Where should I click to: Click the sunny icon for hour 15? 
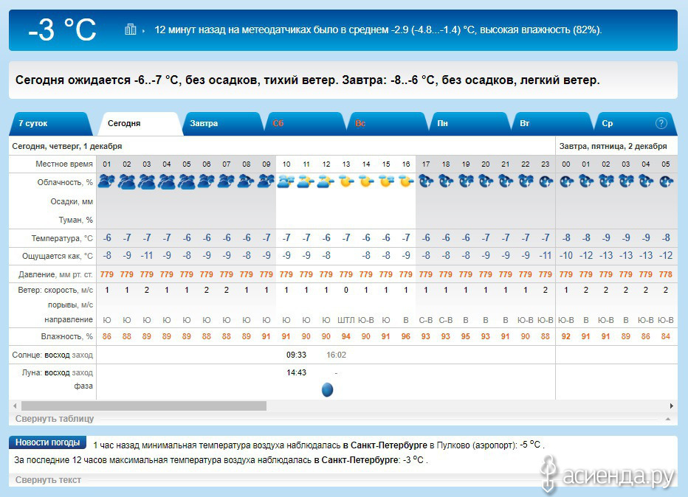pyautogui.click(x=386, y=181)
